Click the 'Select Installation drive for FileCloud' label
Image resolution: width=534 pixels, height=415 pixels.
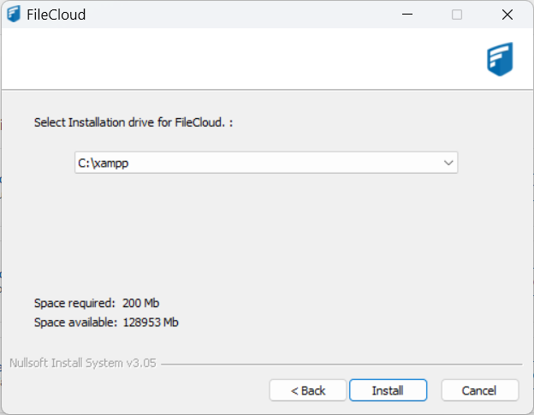(133, 122)
